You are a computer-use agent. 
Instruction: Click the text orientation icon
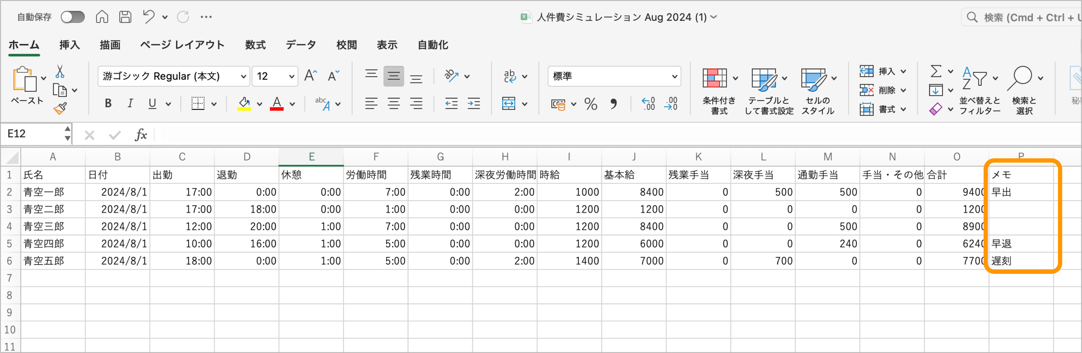pyautogui.click(x=451, y=76)
